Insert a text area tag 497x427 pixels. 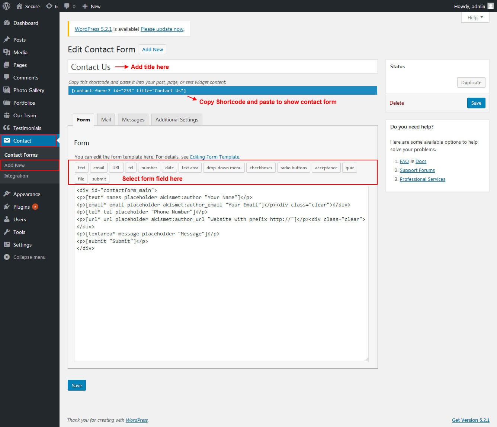pos(190,168)
